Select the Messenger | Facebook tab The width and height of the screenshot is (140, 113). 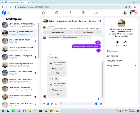tap(17, 2)
